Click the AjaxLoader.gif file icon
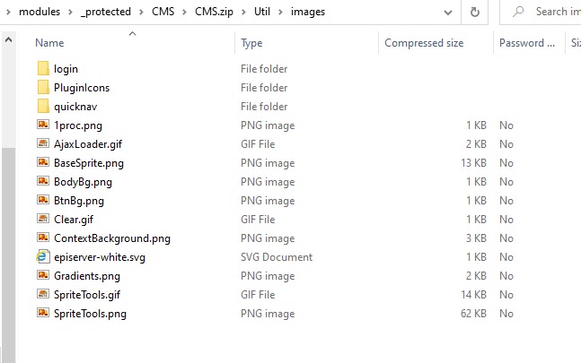This screenshot has height=363, width=581. click(x=44, y=144)
